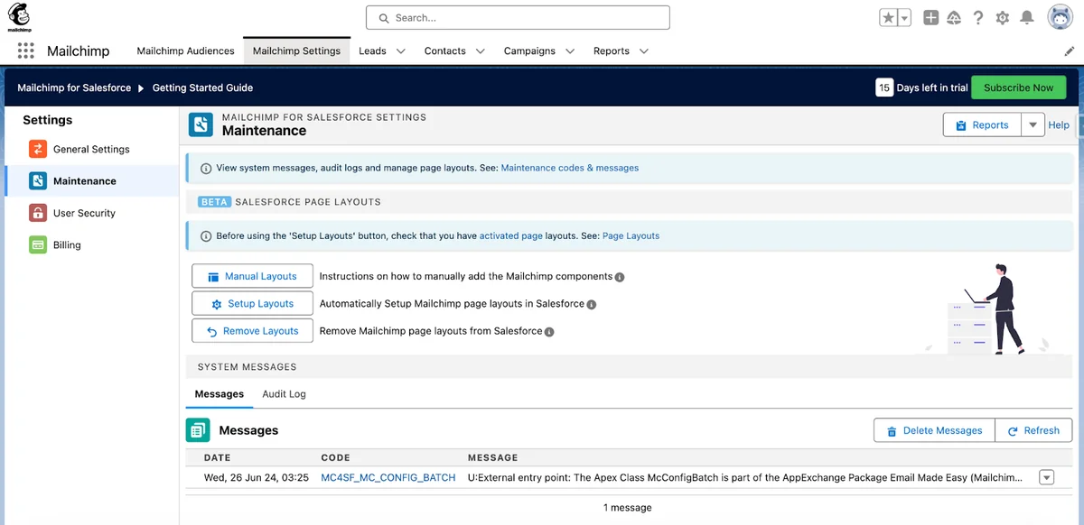The image size is (1084, 525).
Task: Open the Mailchimp Audiences tab
Action: [185, 51]
